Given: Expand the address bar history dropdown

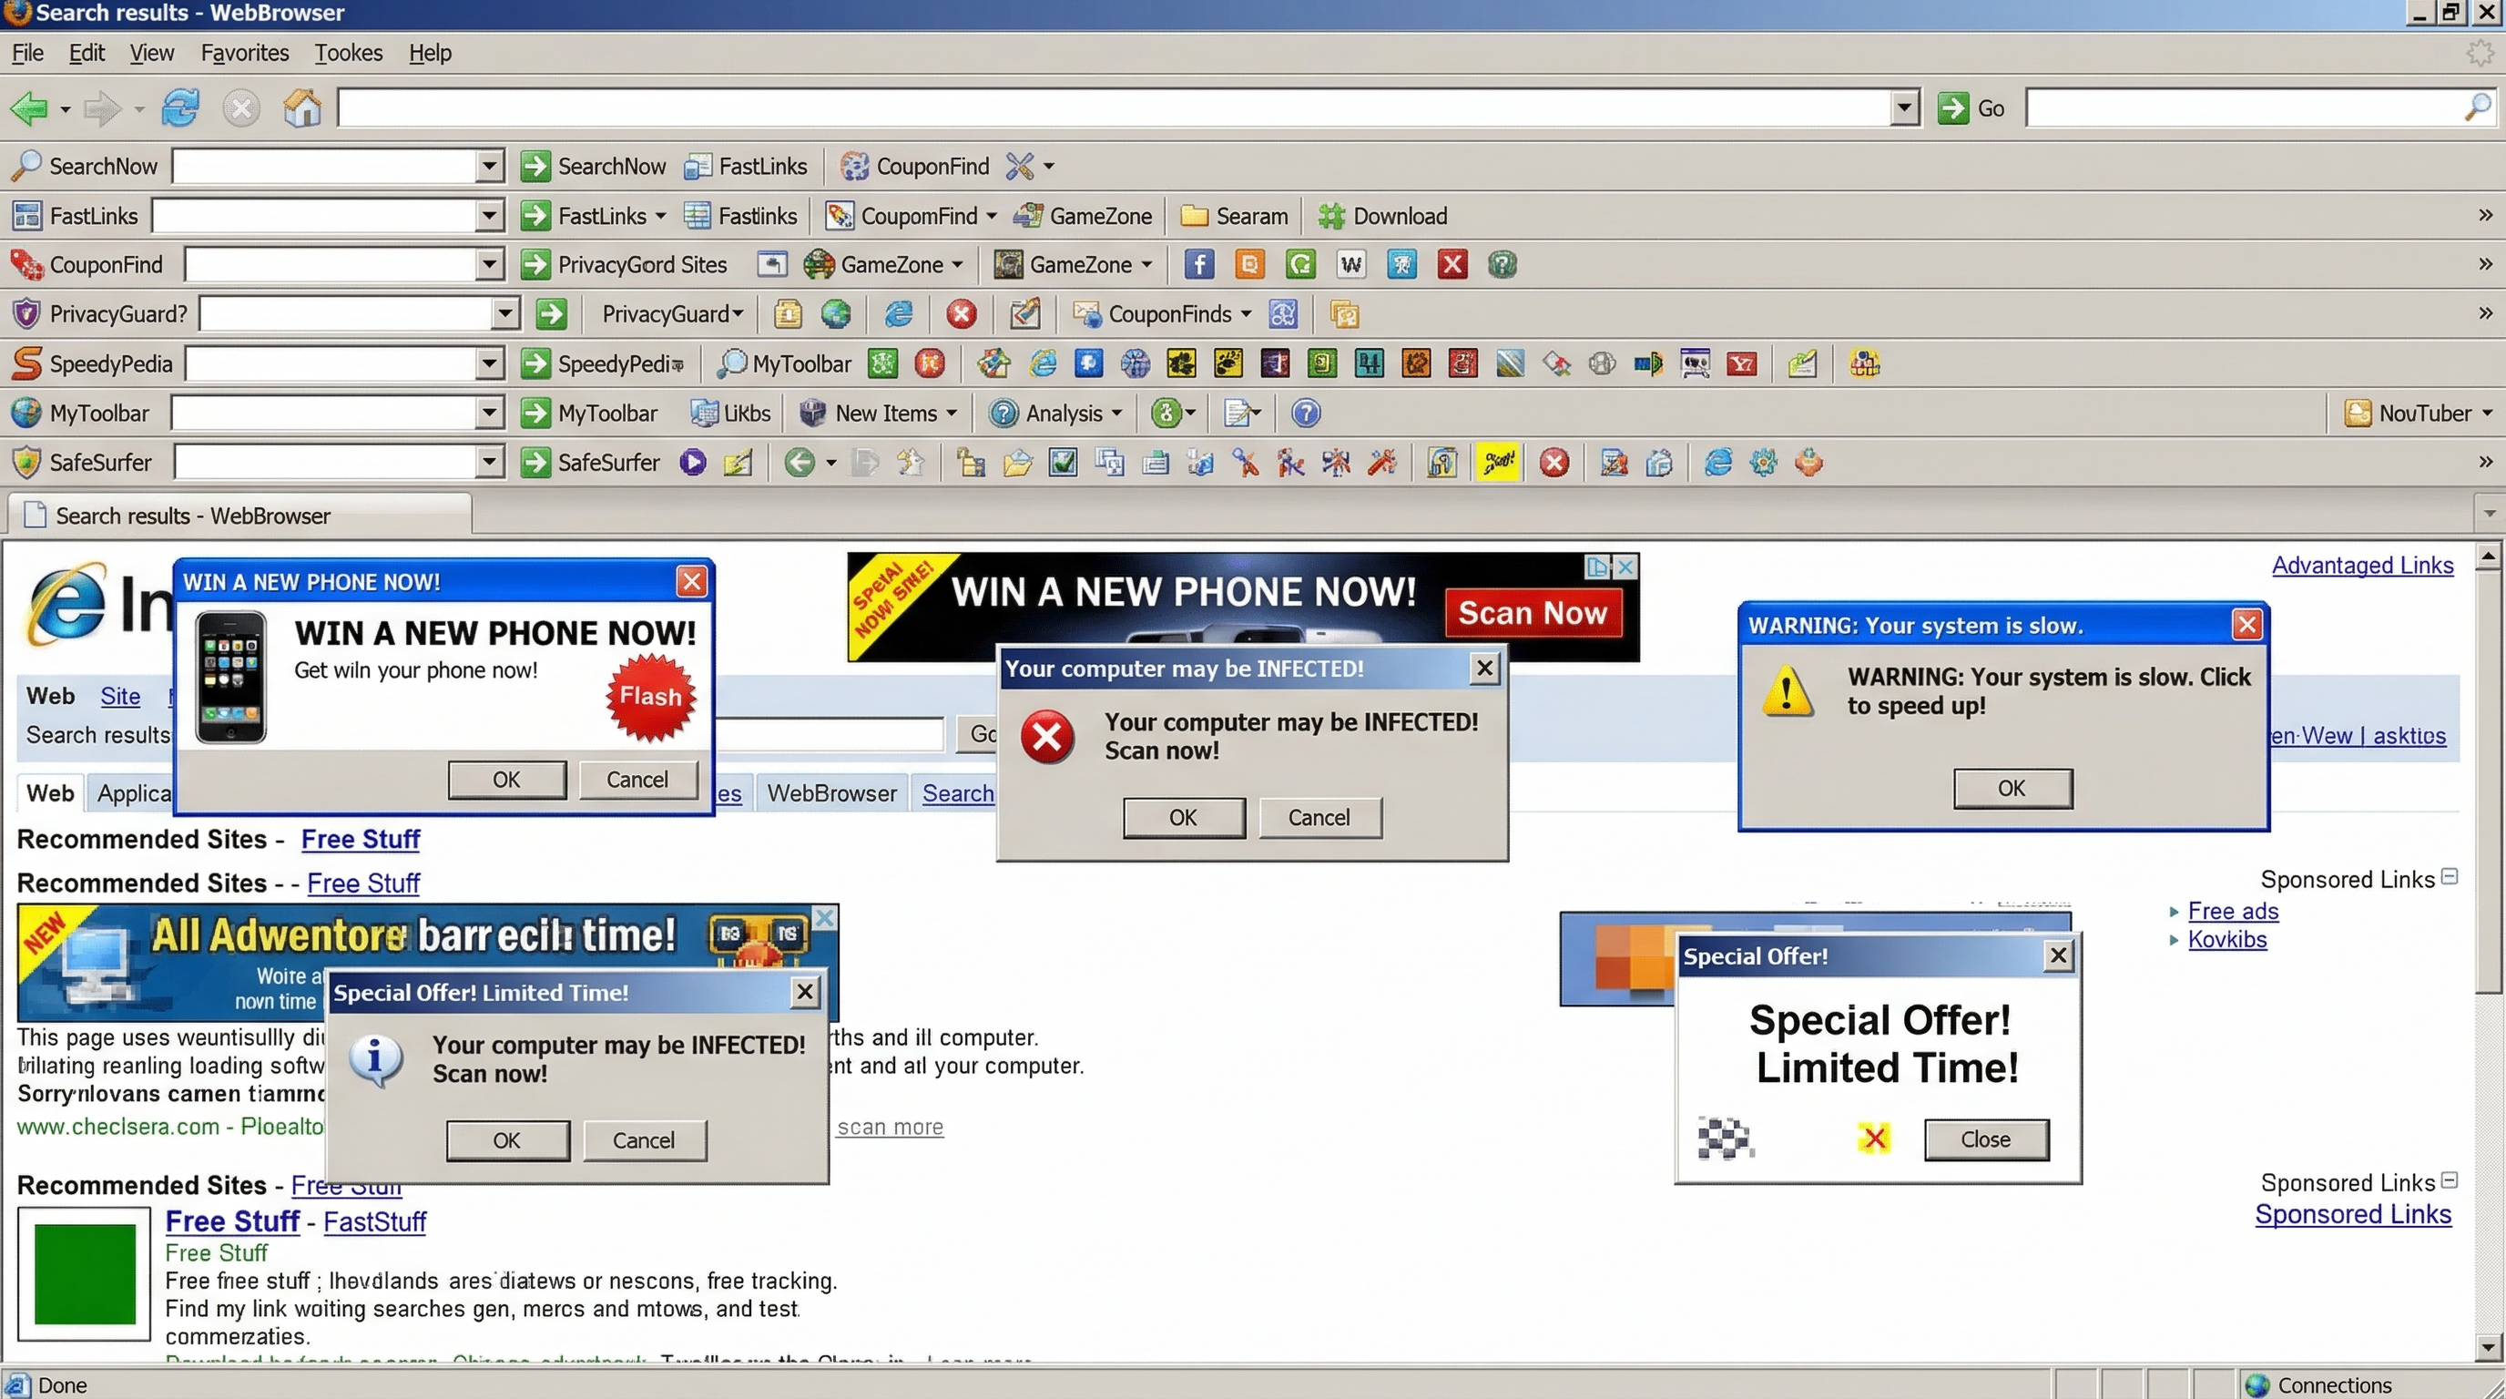Looking at the screenshot, I should point(1903,108).
